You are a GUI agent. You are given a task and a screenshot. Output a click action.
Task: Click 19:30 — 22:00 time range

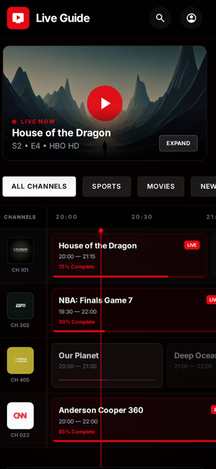click(78, 312)
